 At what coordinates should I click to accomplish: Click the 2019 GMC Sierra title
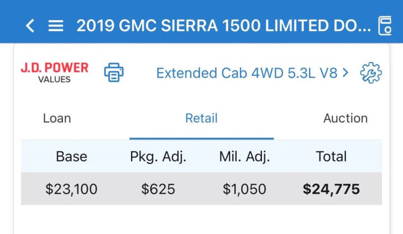click(x=224, y=26)
